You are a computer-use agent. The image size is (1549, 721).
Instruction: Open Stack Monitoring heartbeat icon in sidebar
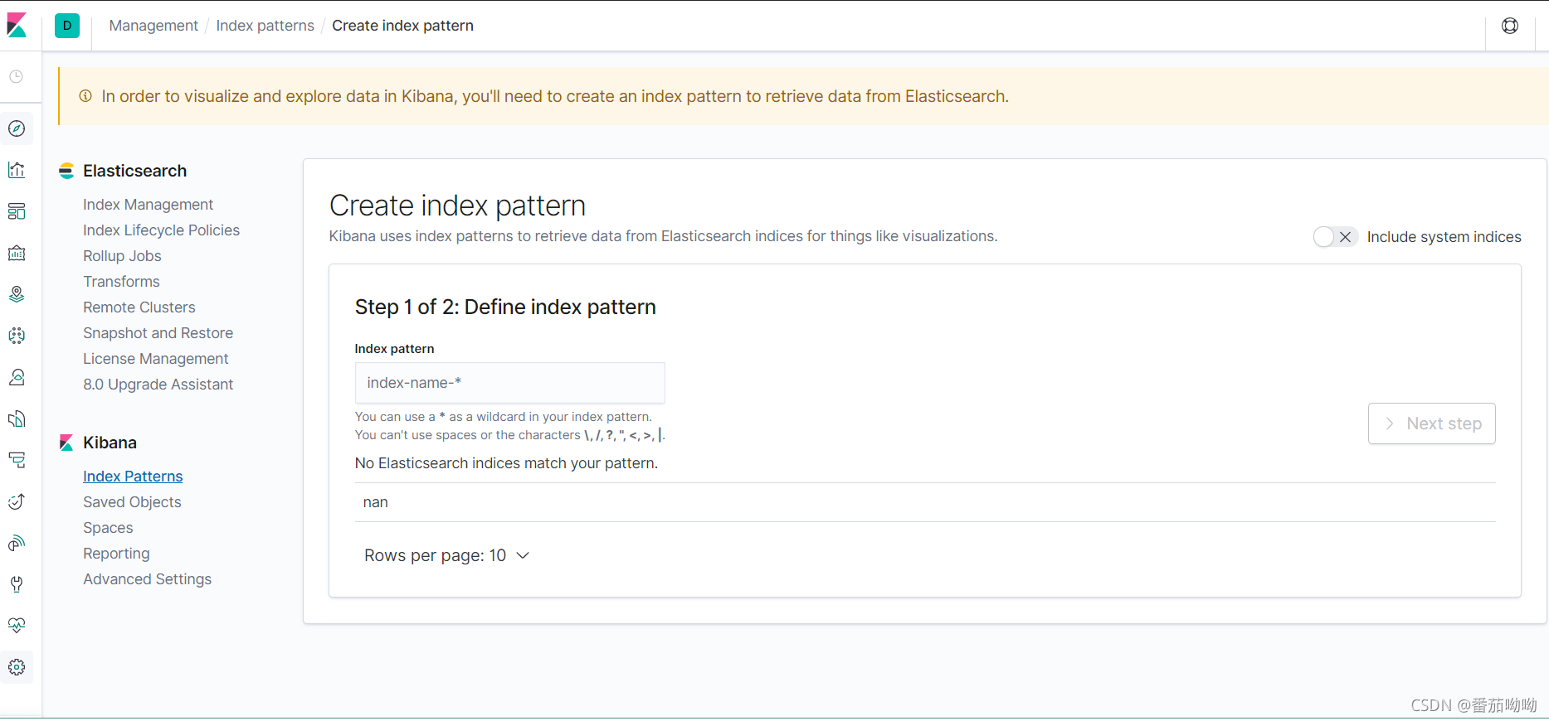coord(17,626)
